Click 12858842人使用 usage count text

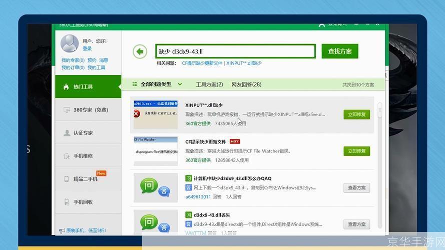(x=232, y=160)
